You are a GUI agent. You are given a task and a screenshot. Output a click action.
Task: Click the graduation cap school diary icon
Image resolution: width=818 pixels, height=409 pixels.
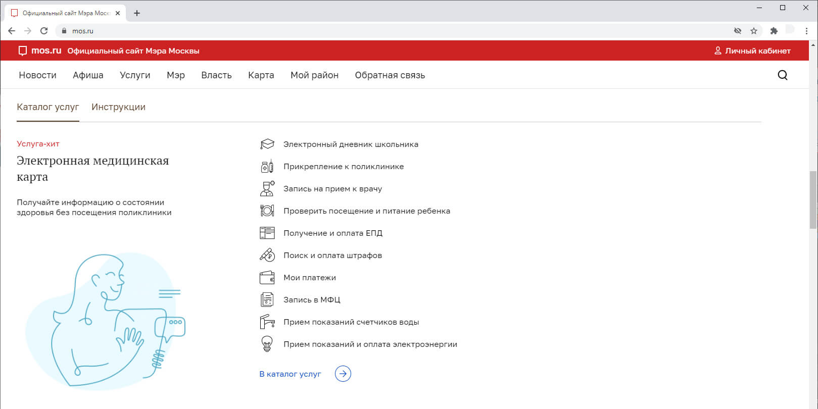267,144
